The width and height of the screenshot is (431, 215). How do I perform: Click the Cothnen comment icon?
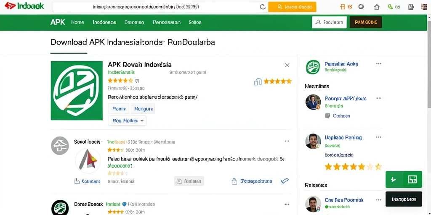tap(327, 116)
